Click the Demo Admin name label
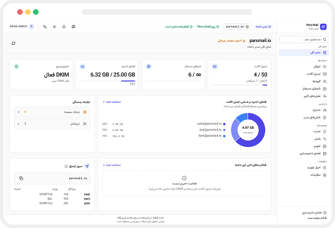The height and width of the screenshot is (228, 335). coord(18,26)
